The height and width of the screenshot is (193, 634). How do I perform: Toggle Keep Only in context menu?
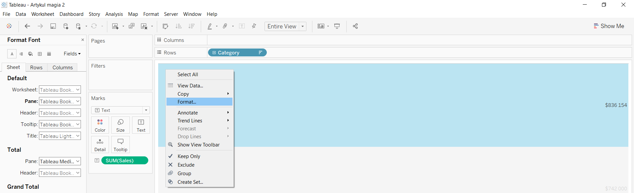pyautogui.click(x=189, y=156)
